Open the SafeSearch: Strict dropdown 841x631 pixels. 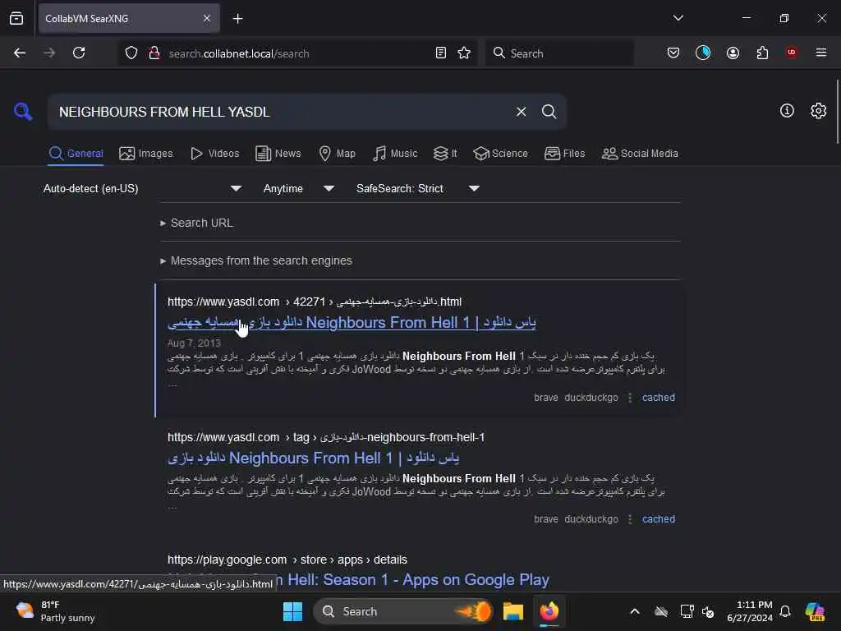click(418, 189)
